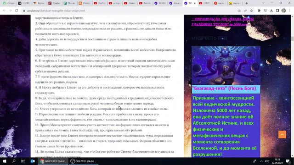
Task: Click the МУДРОСТЬ ВЕД sidebar heading
Action: pyautogui.click(x=209, y=38)
